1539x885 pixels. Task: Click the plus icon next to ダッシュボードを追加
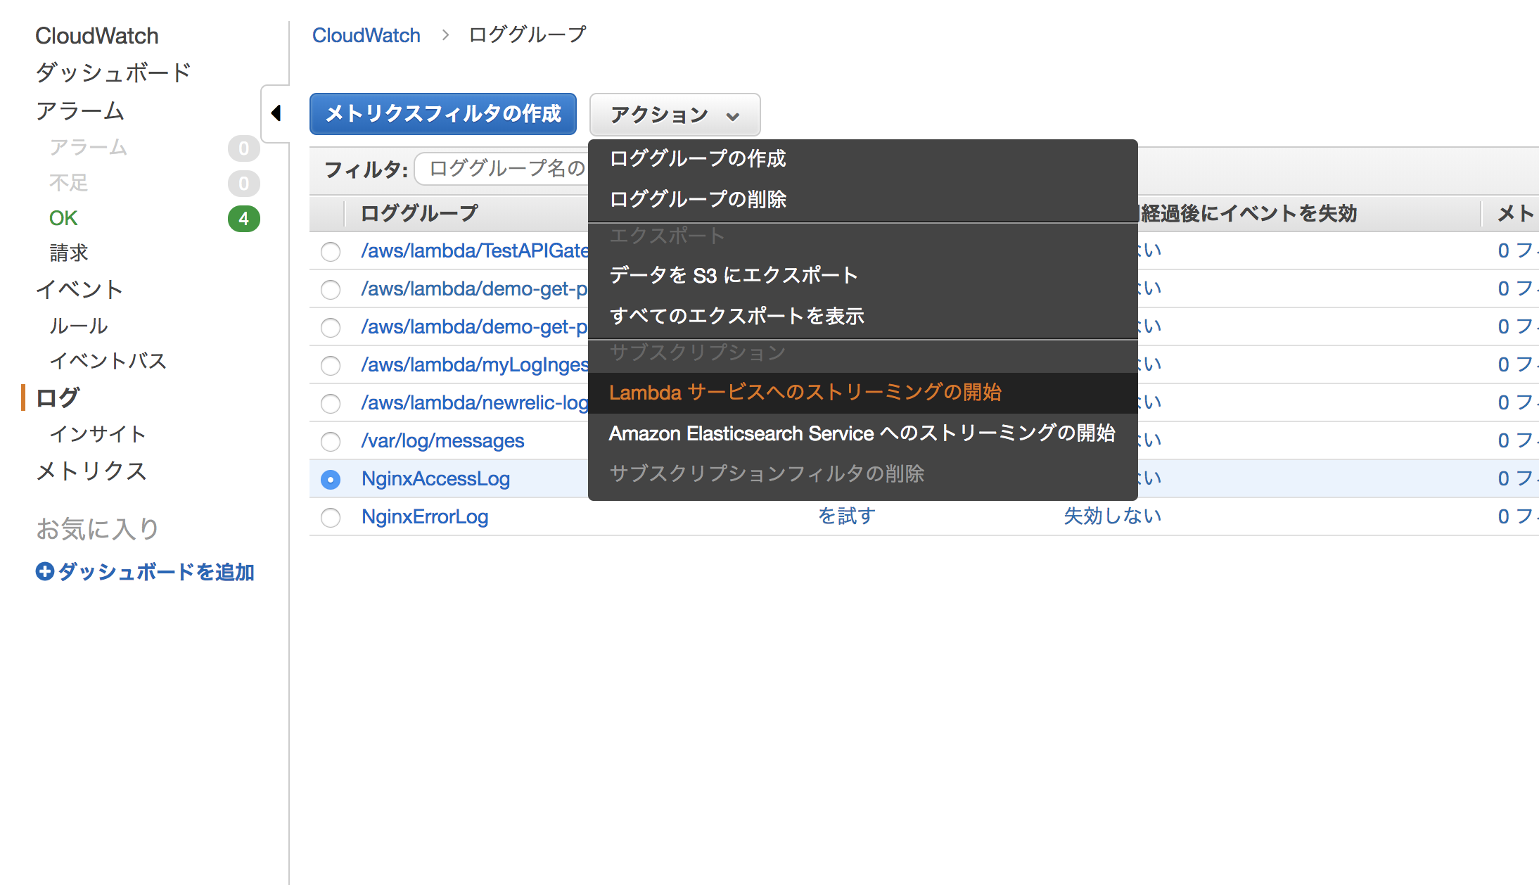[x=44, y=572]
